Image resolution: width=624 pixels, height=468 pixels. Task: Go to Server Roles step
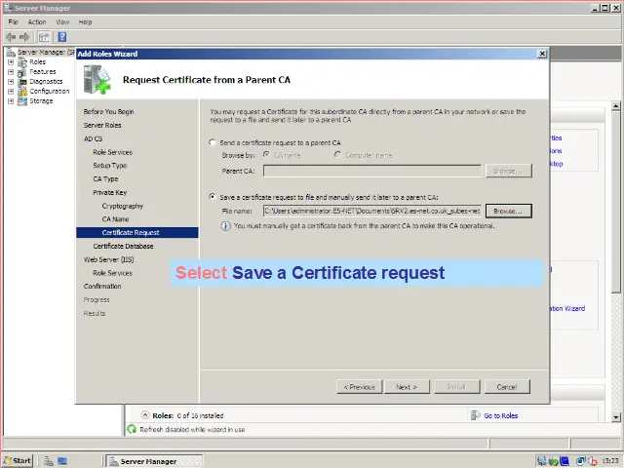[x=102, y=125]
